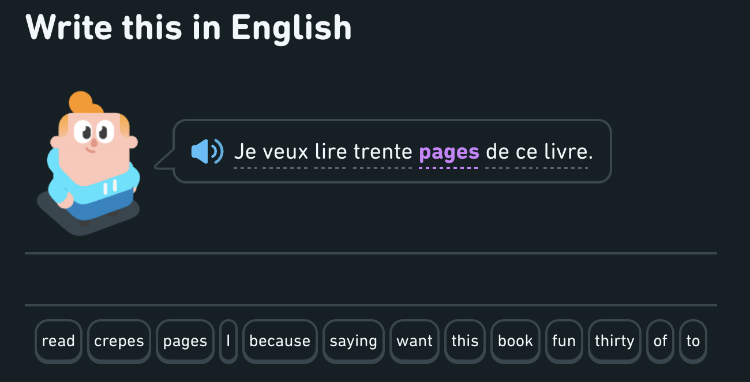The image size is (750, 382).
Task: Select the word tile "of"
Action: point(661,341)
